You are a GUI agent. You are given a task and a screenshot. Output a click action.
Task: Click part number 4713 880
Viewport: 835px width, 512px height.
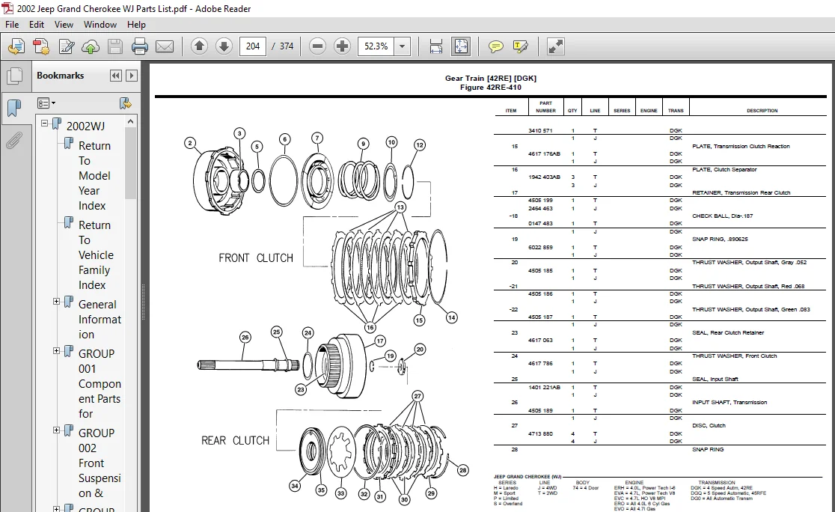coord(540,433)
